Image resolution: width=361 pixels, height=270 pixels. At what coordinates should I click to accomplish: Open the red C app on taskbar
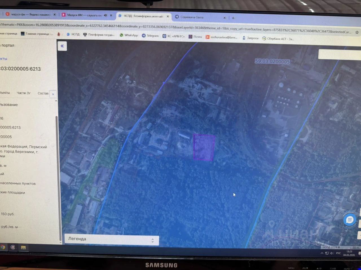click(13, 247)
